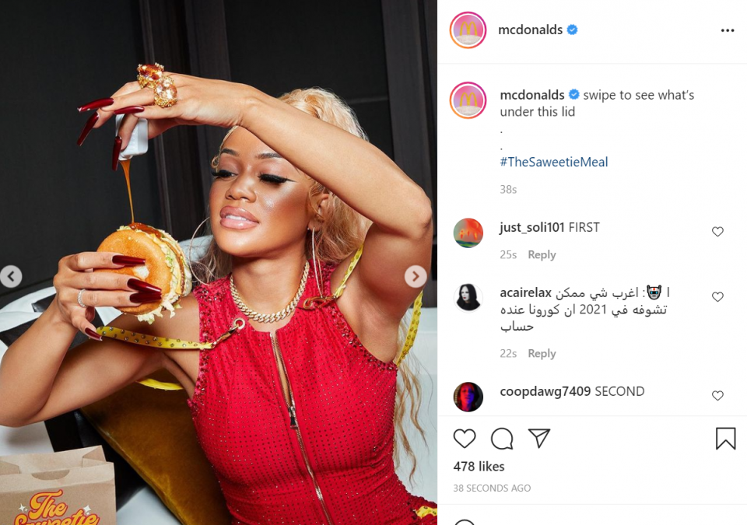Go to the next photo arrow
Image resolution: width=747 pixels, height=525 pixels.
(416, 276)
